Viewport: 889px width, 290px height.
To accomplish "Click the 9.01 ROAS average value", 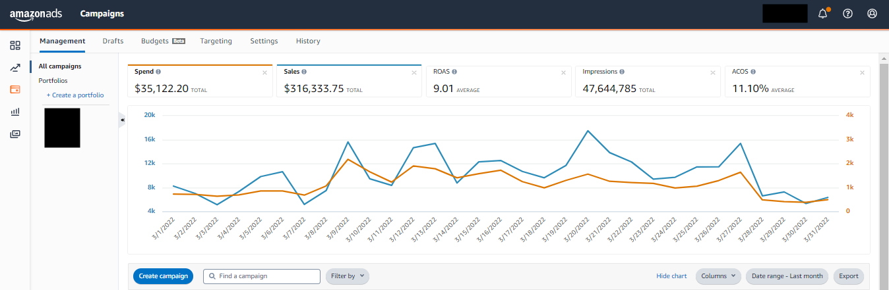I will coord(443,88).
